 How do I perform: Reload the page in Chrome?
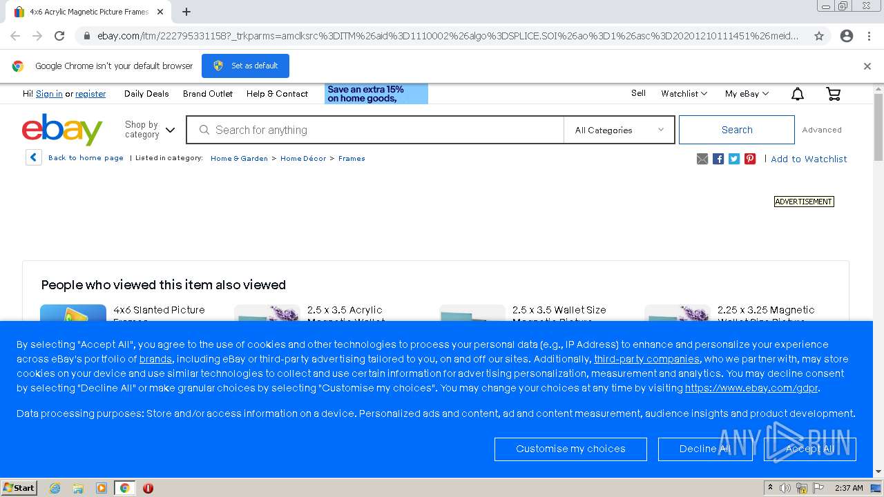tap(59, 36)
